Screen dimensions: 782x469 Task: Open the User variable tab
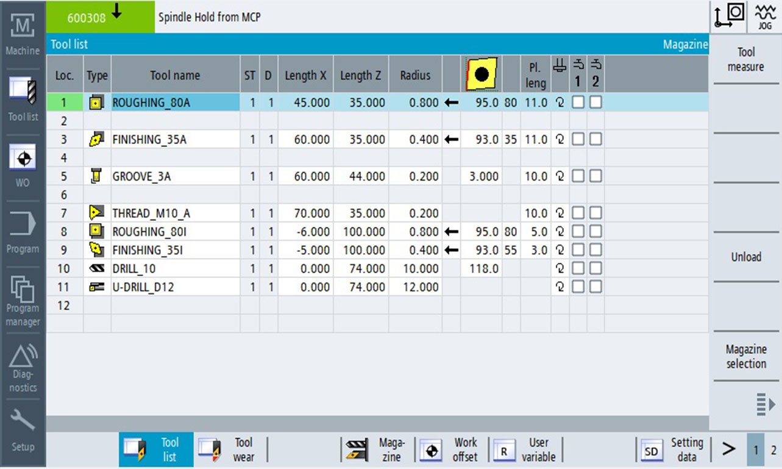[525, 449]
